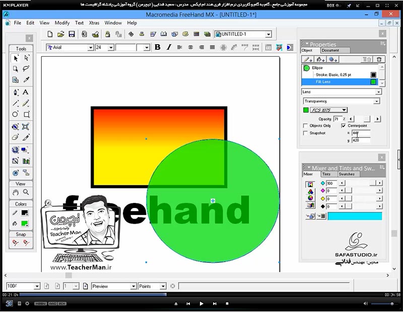Select the Ellipse object row
Screen dimensions: 403x312
point(340,68)
